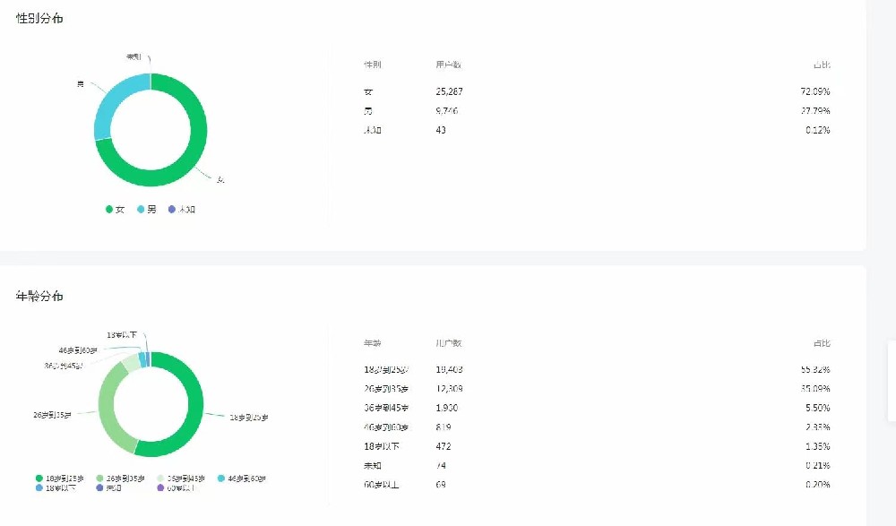Click the 18岁以下 row showing 472
This screenshot has width=896, height=526.
click(x=597, y=446)
